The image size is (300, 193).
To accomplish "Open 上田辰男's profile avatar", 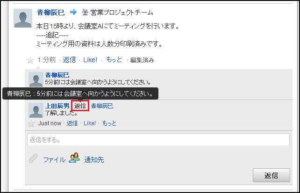I will pyautogui.click(x=36, y=110).
